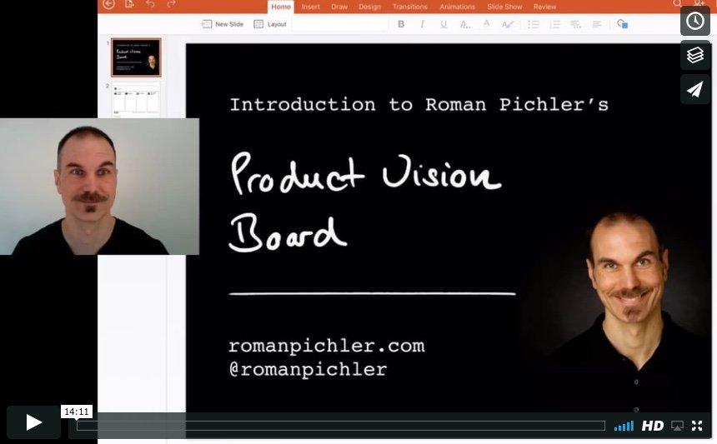Toggle bold formatting

pyautogui.click(x=401, y=24)
